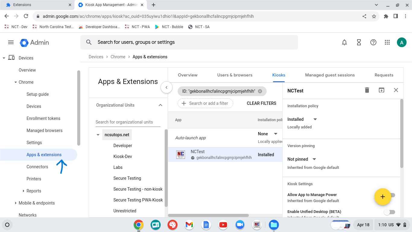412x232 pixels.
Task: Collapse the Devices sidebar section
Action: pyautogui.click(x=4, y=58)
